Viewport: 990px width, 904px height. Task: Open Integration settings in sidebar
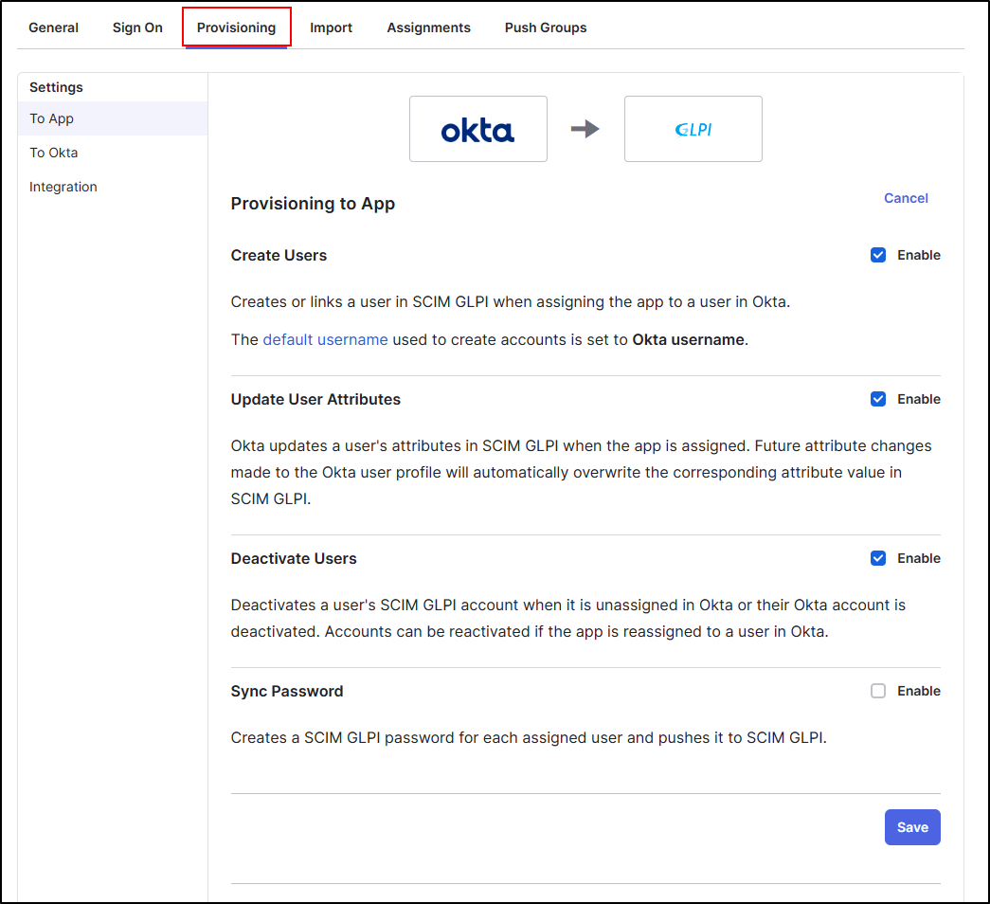(x=63, y=187)
